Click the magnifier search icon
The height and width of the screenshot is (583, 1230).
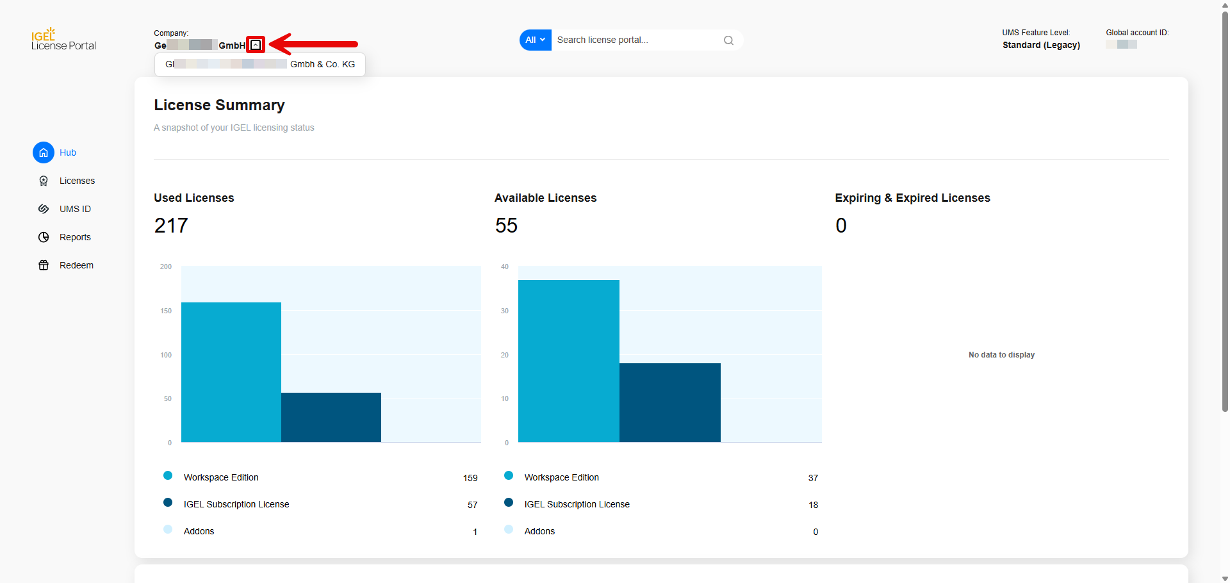[x=728, y=40]
